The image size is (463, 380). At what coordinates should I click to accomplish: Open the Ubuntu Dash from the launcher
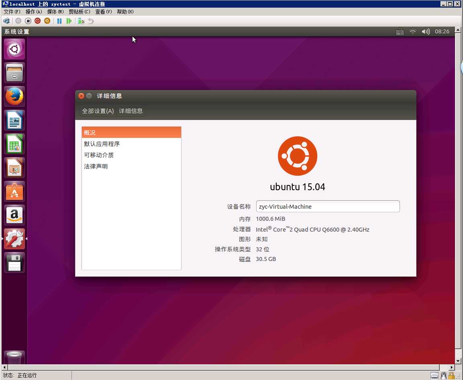click(14, 49)
